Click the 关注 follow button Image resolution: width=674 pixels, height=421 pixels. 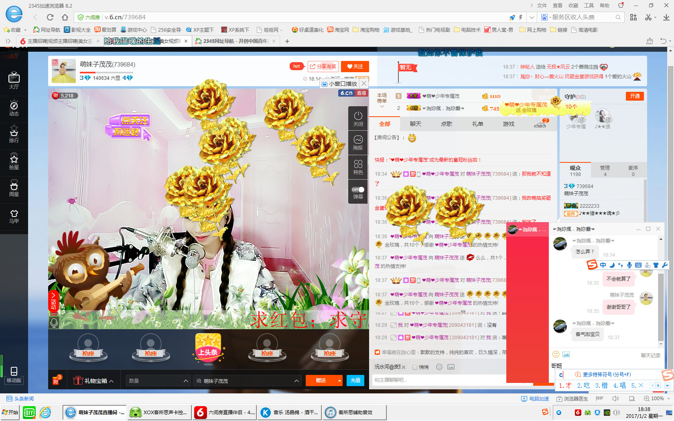tap(355, 67)
